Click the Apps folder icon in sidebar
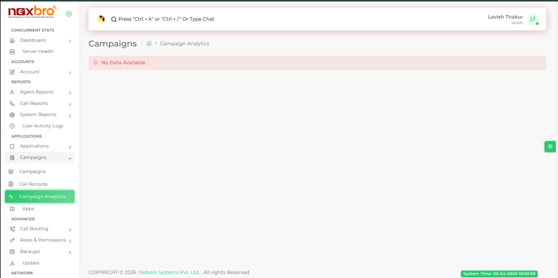The width and height of the screenshot is (558, 278). pyautogui.click(x=13, y=209)
